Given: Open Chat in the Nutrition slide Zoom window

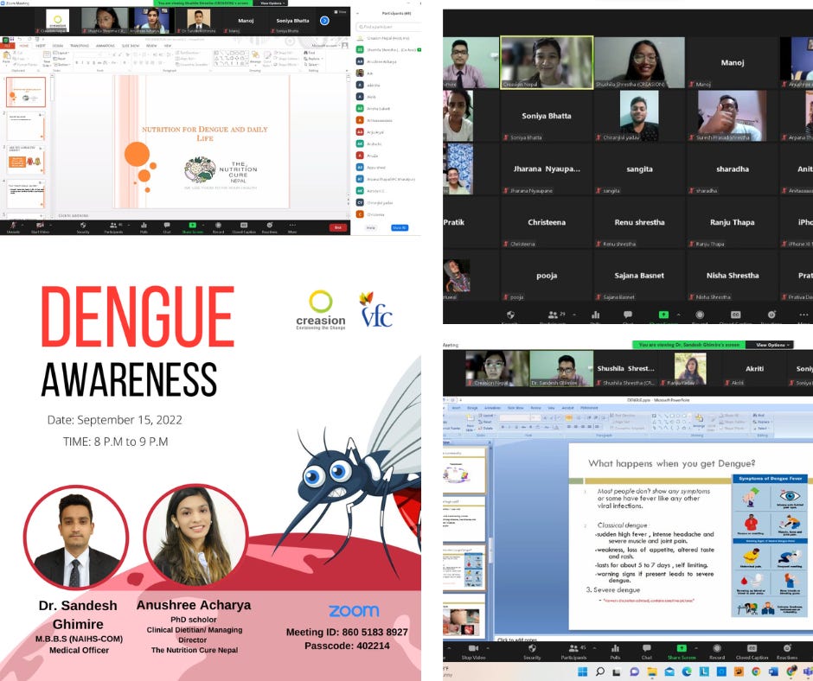Looking at the screenshot, I should click(x=166, y=227).
